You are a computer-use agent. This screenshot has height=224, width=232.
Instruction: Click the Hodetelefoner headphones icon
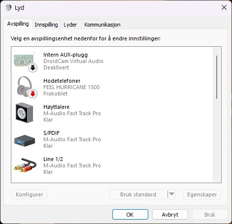pyautogui.click(x=25, y=87)
